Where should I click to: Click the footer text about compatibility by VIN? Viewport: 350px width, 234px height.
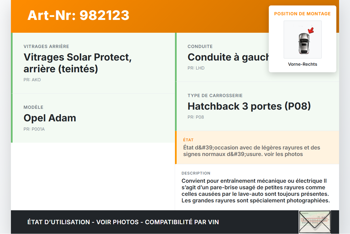(123, 222)
